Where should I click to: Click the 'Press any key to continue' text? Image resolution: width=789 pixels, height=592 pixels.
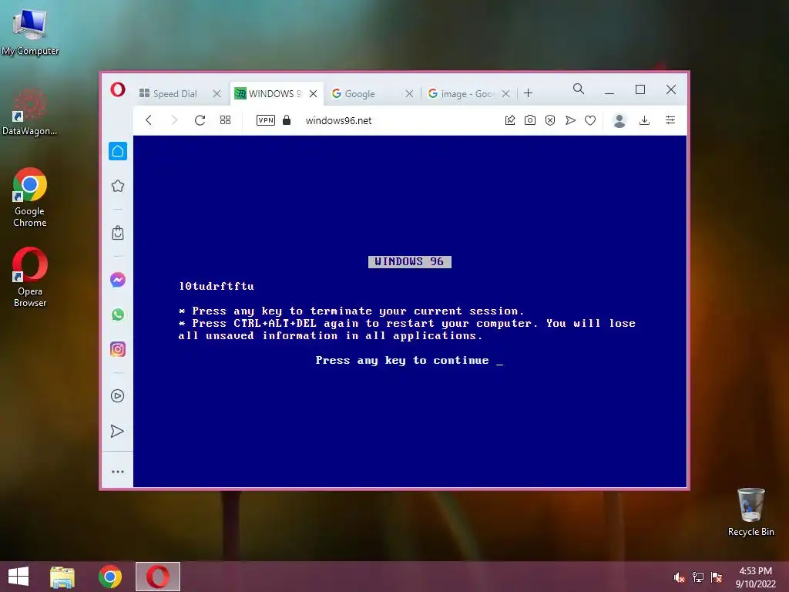(x=402, y=361)
